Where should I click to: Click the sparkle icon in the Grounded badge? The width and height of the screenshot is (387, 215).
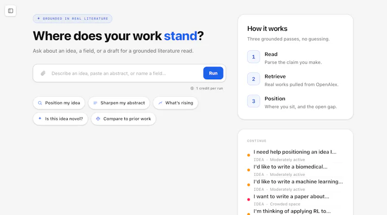(39, 18)
